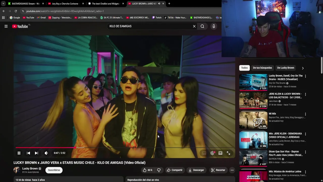323x182 pixels.
Task: Open tab search dropdown arrow
Action: pos(3,4)
